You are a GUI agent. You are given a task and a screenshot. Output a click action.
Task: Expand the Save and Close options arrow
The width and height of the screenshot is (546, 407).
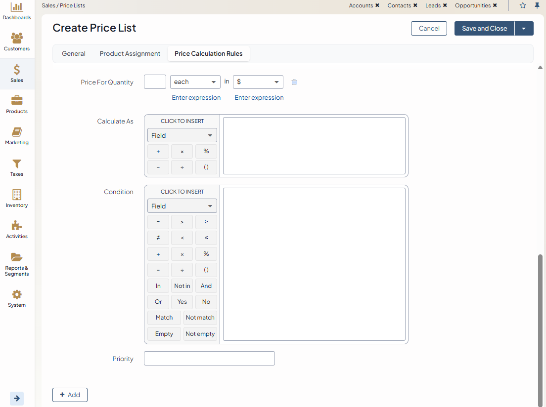coord(524,29)
